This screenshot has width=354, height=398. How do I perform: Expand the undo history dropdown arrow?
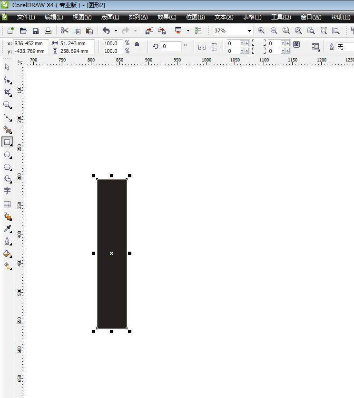click(116, 31)
